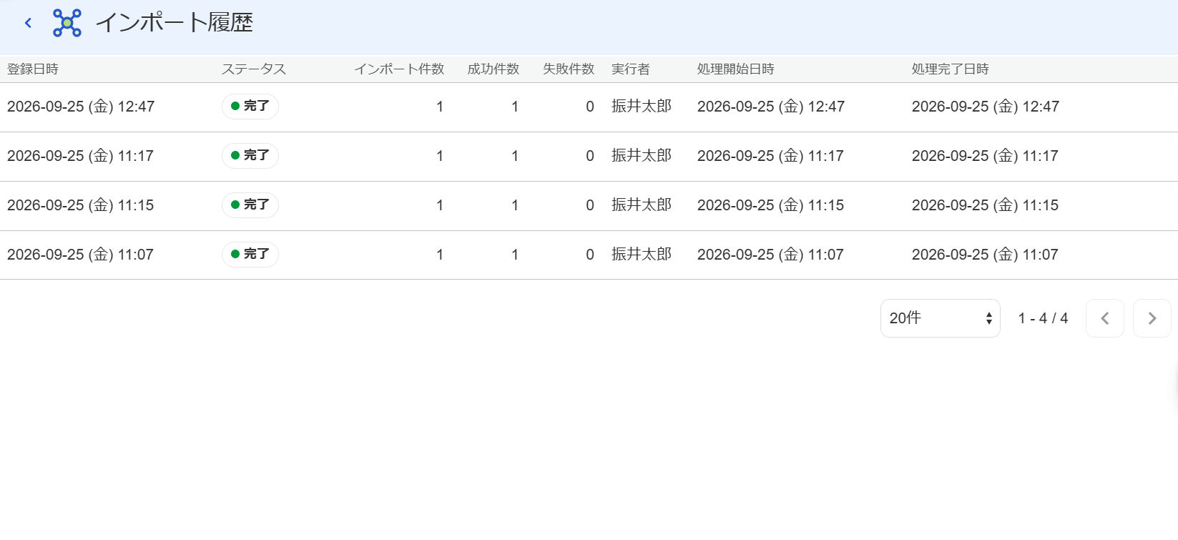Click the network app logo icon
This screenshot has width=1178, height=540.
pyautogui.click(x=67, y=23)
